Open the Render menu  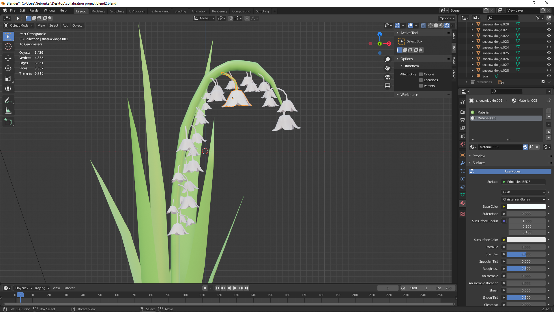tap(34, 10)
